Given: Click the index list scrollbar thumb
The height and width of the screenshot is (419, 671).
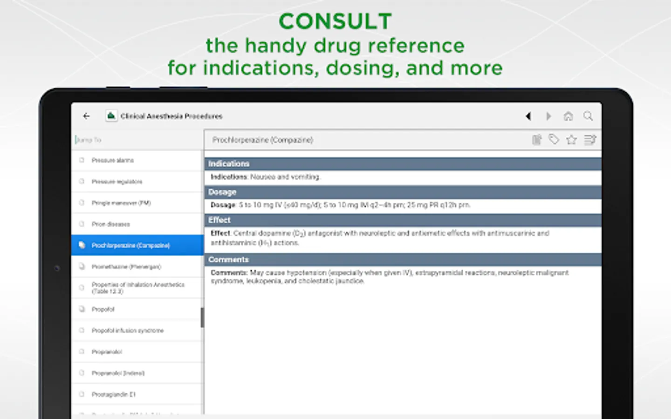Looking at the screenshot, I should 202,318.
